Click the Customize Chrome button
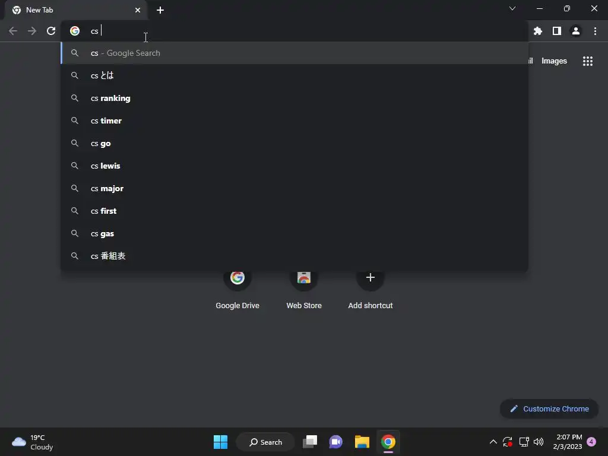 click(x=549, y=408)
